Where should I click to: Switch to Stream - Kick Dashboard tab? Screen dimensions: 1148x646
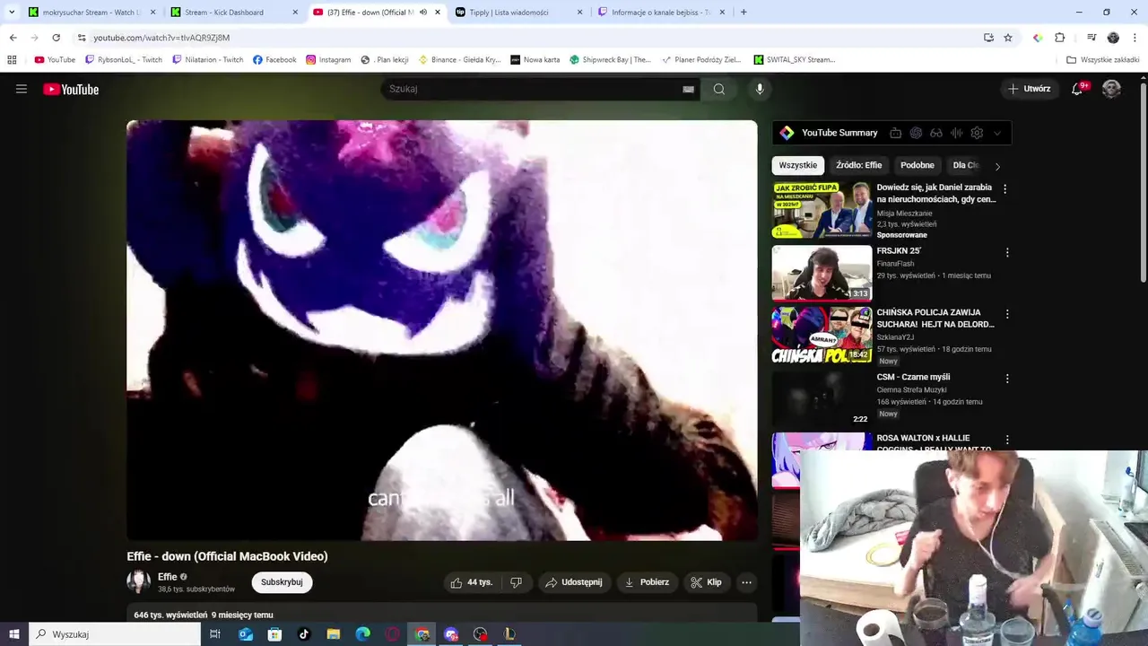coord(235,13)
